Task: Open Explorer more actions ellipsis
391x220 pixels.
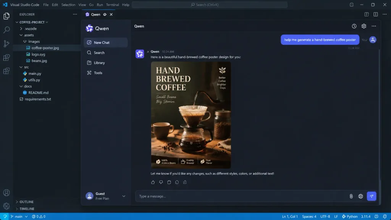Action: (x=75, y=15)
